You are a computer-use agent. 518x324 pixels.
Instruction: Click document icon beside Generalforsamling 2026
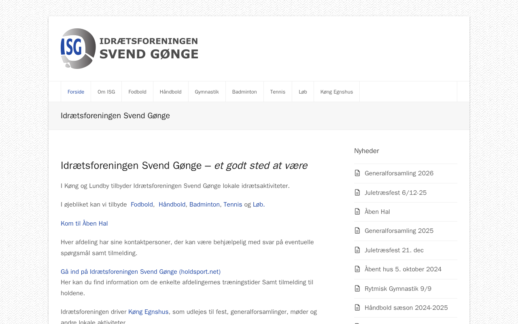[x=357, y=173]
